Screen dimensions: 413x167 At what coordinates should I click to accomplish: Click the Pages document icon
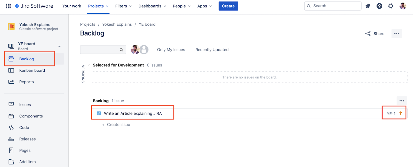pyautogui.click(x=11, y=150)
